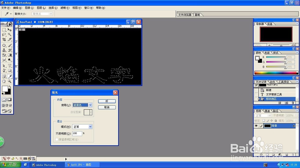The height and width of the screenshot is (168, 300).
Task: Open the 文件浏览器 palette well tab
Action: (184, 15)
